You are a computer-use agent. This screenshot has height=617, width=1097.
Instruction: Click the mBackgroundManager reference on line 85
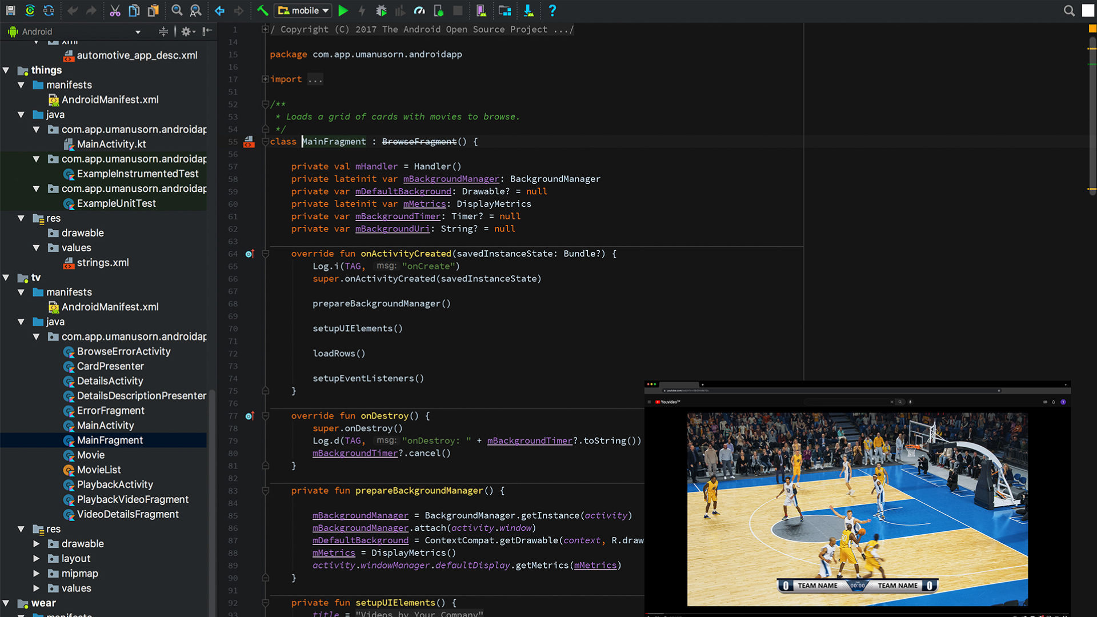pos(360,515)
